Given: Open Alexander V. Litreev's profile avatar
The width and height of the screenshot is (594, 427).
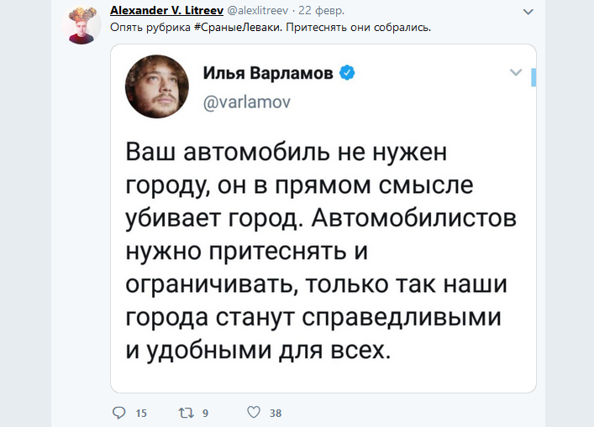Looking at the screenshot, I should 83,27.
